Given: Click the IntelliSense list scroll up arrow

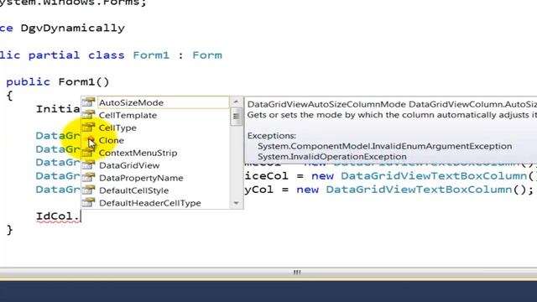Looking at the screenshot, I should 236,102.
